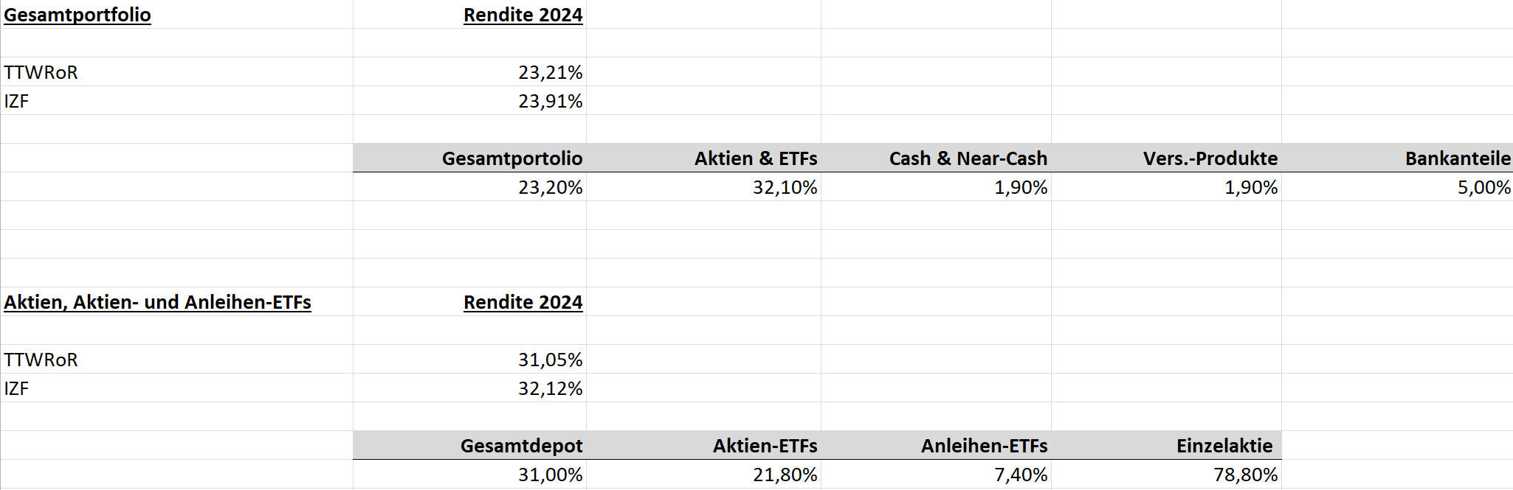Screen dimensions: 1513x490
Task: Select the Bankanteile header cell
Action: click(1397, 158)
